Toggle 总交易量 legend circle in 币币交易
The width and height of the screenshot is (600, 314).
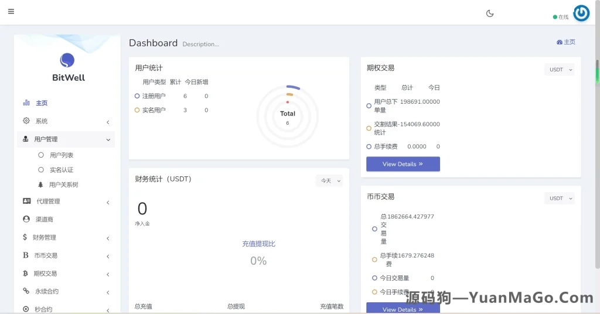(374, 229)
